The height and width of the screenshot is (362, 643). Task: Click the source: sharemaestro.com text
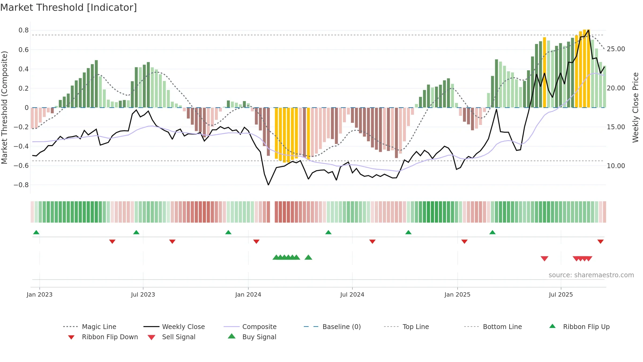(591, 275)
